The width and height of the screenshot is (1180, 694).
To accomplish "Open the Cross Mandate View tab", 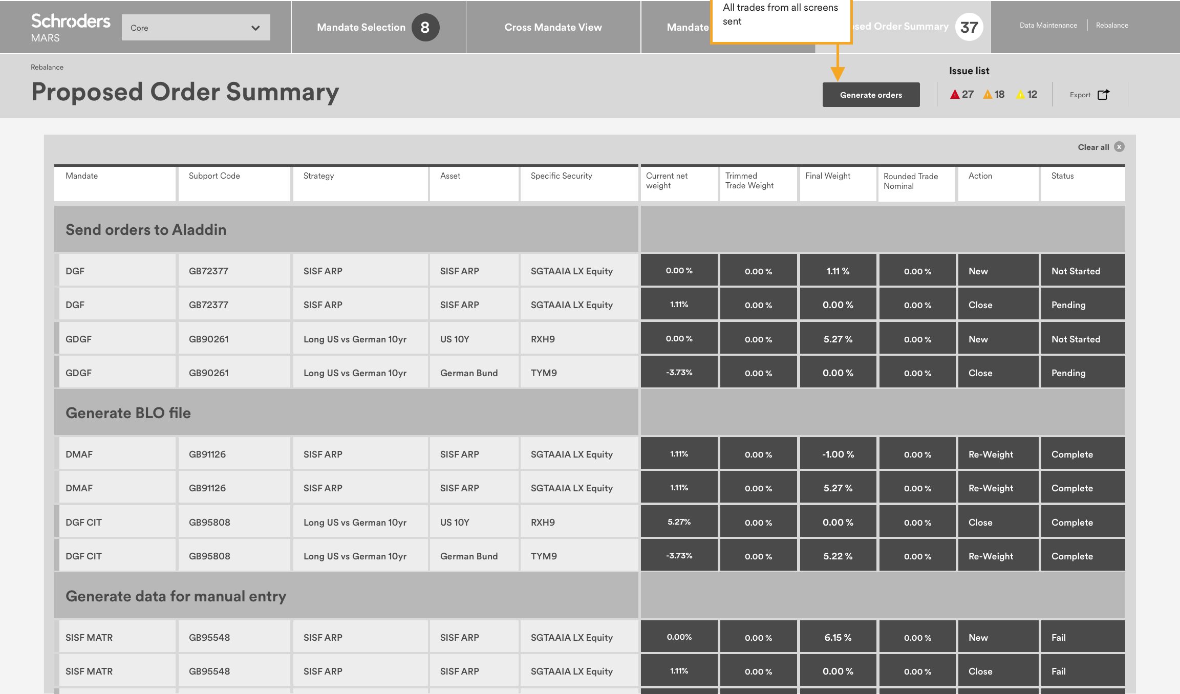I will 553,27.
